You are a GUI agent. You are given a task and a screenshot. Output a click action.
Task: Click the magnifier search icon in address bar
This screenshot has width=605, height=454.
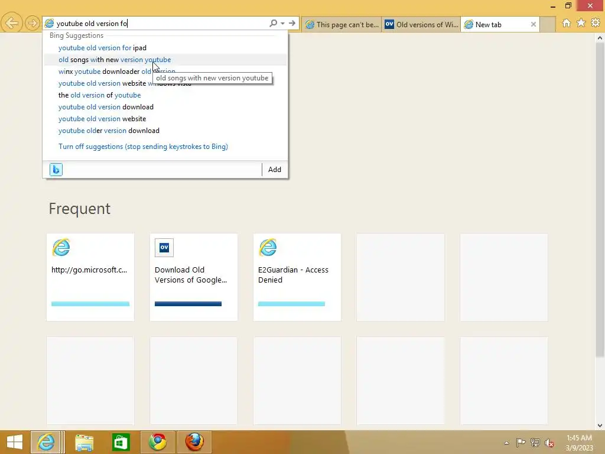point(273,23)
